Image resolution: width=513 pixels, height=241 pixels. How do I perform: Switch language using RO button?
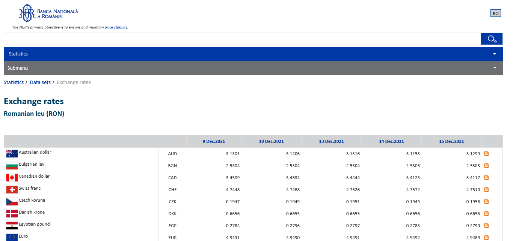[495, 13]
